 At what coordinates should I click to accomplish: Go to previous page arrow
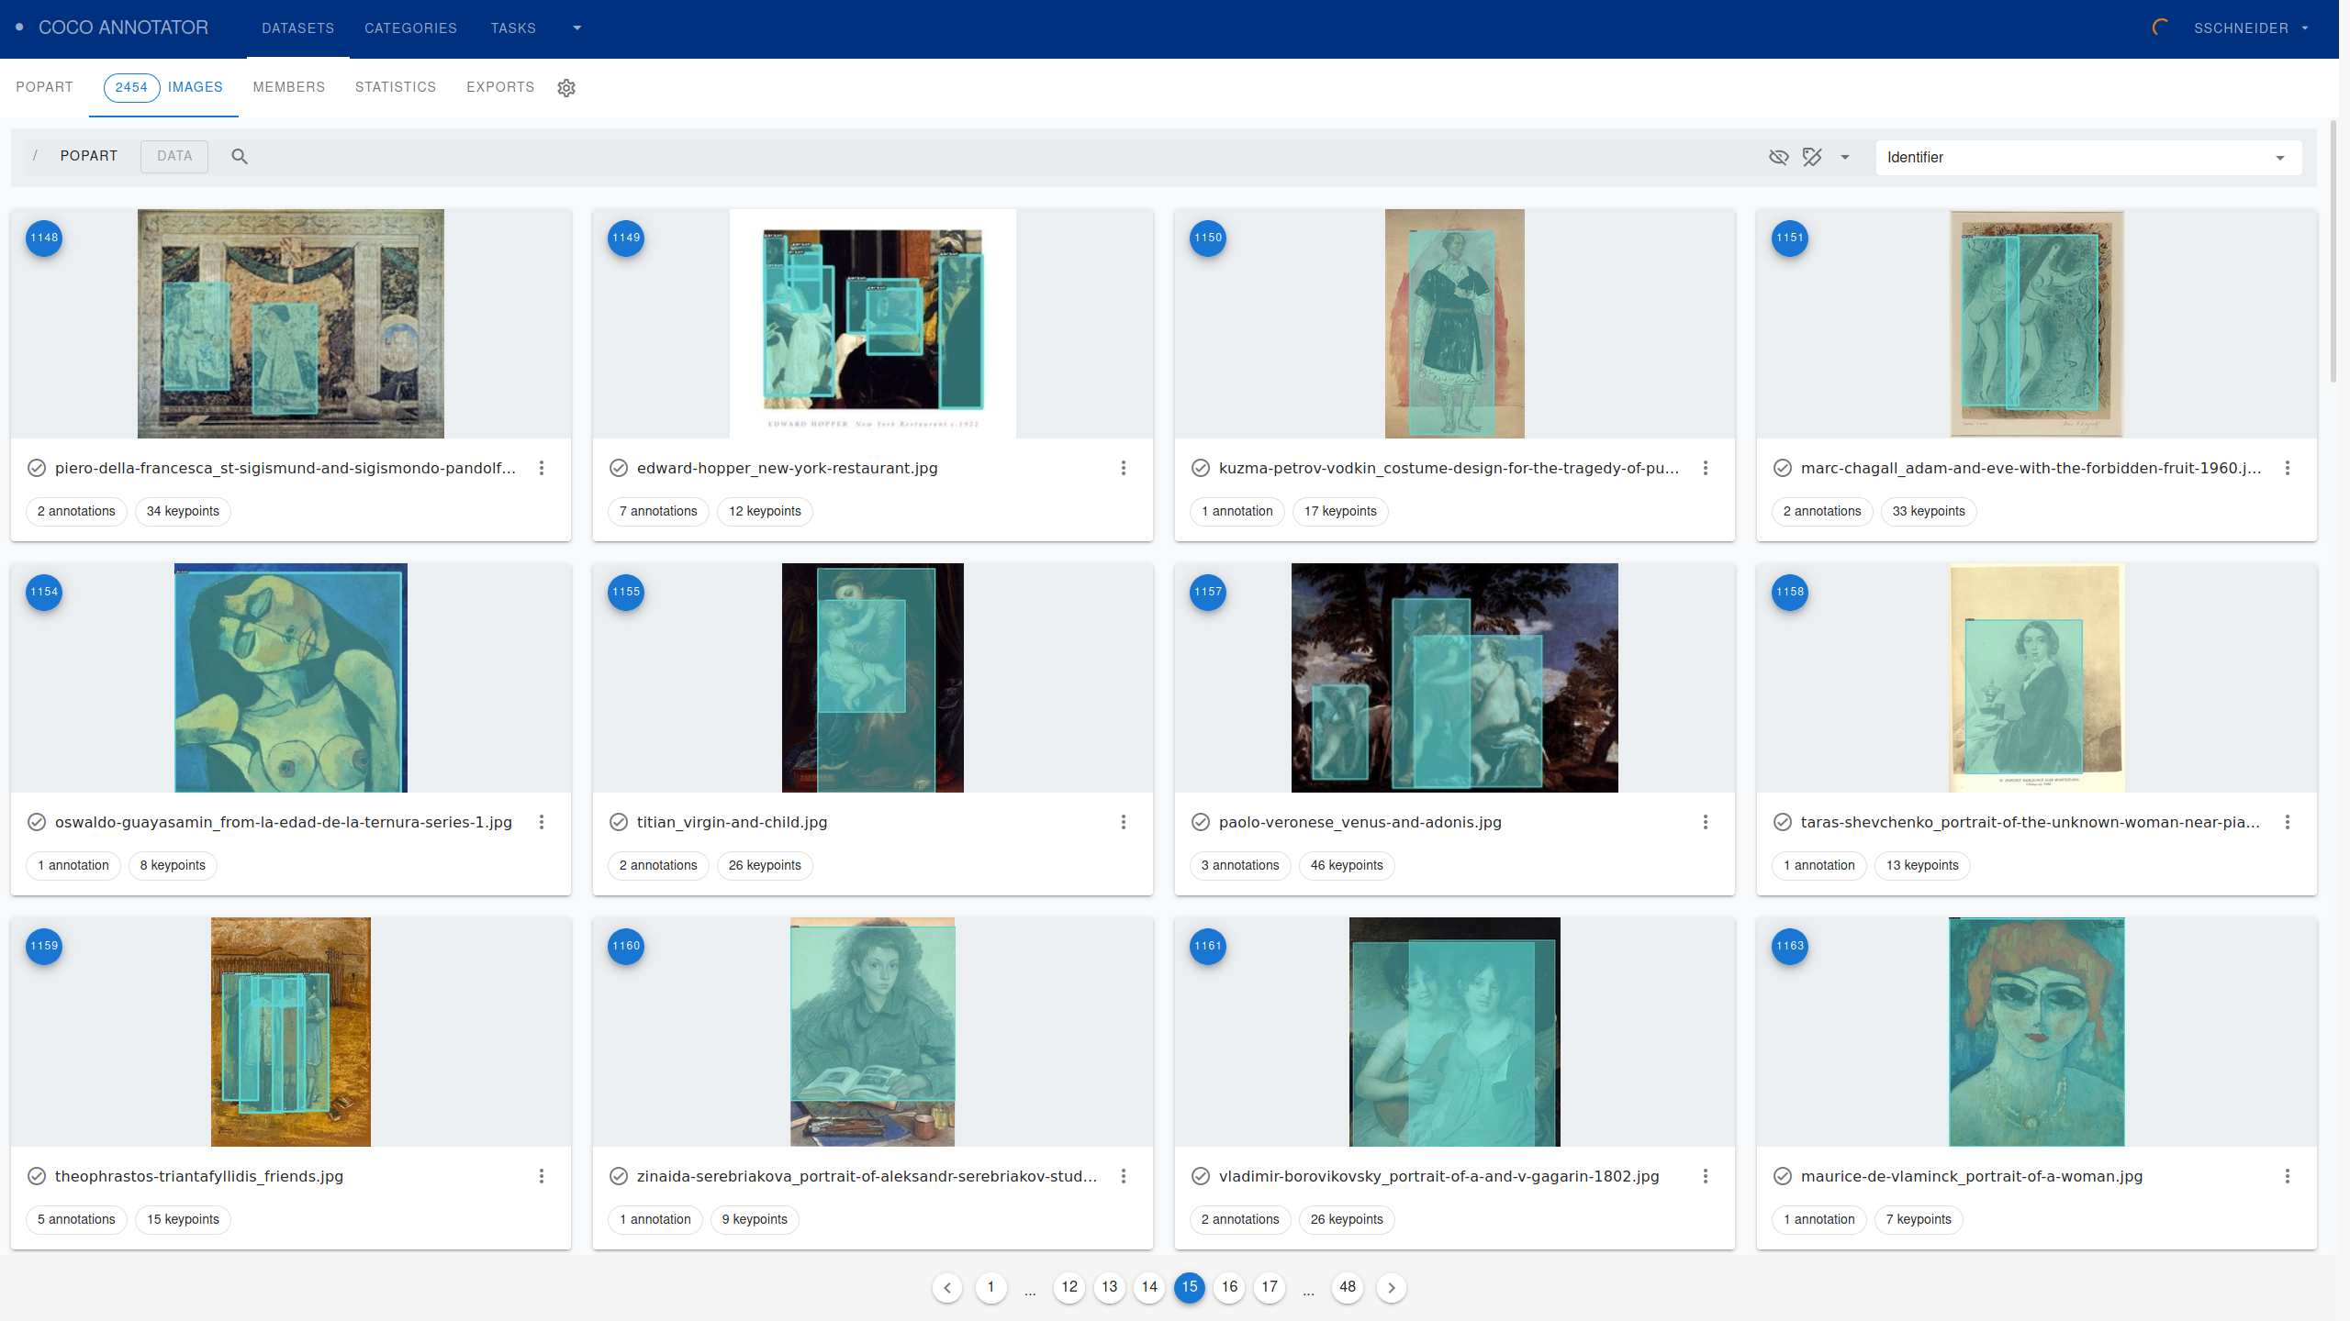[x=947, y=1287]
